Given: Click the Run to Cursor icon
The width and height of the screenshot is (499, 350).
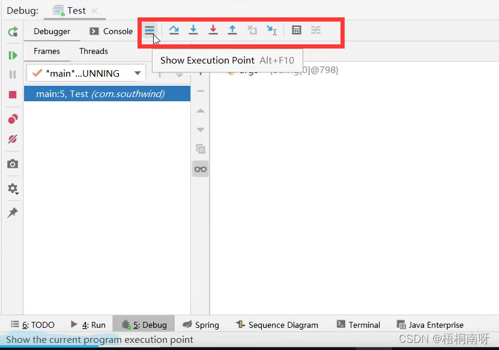Looking at the screenshot, I should [272, 30].
